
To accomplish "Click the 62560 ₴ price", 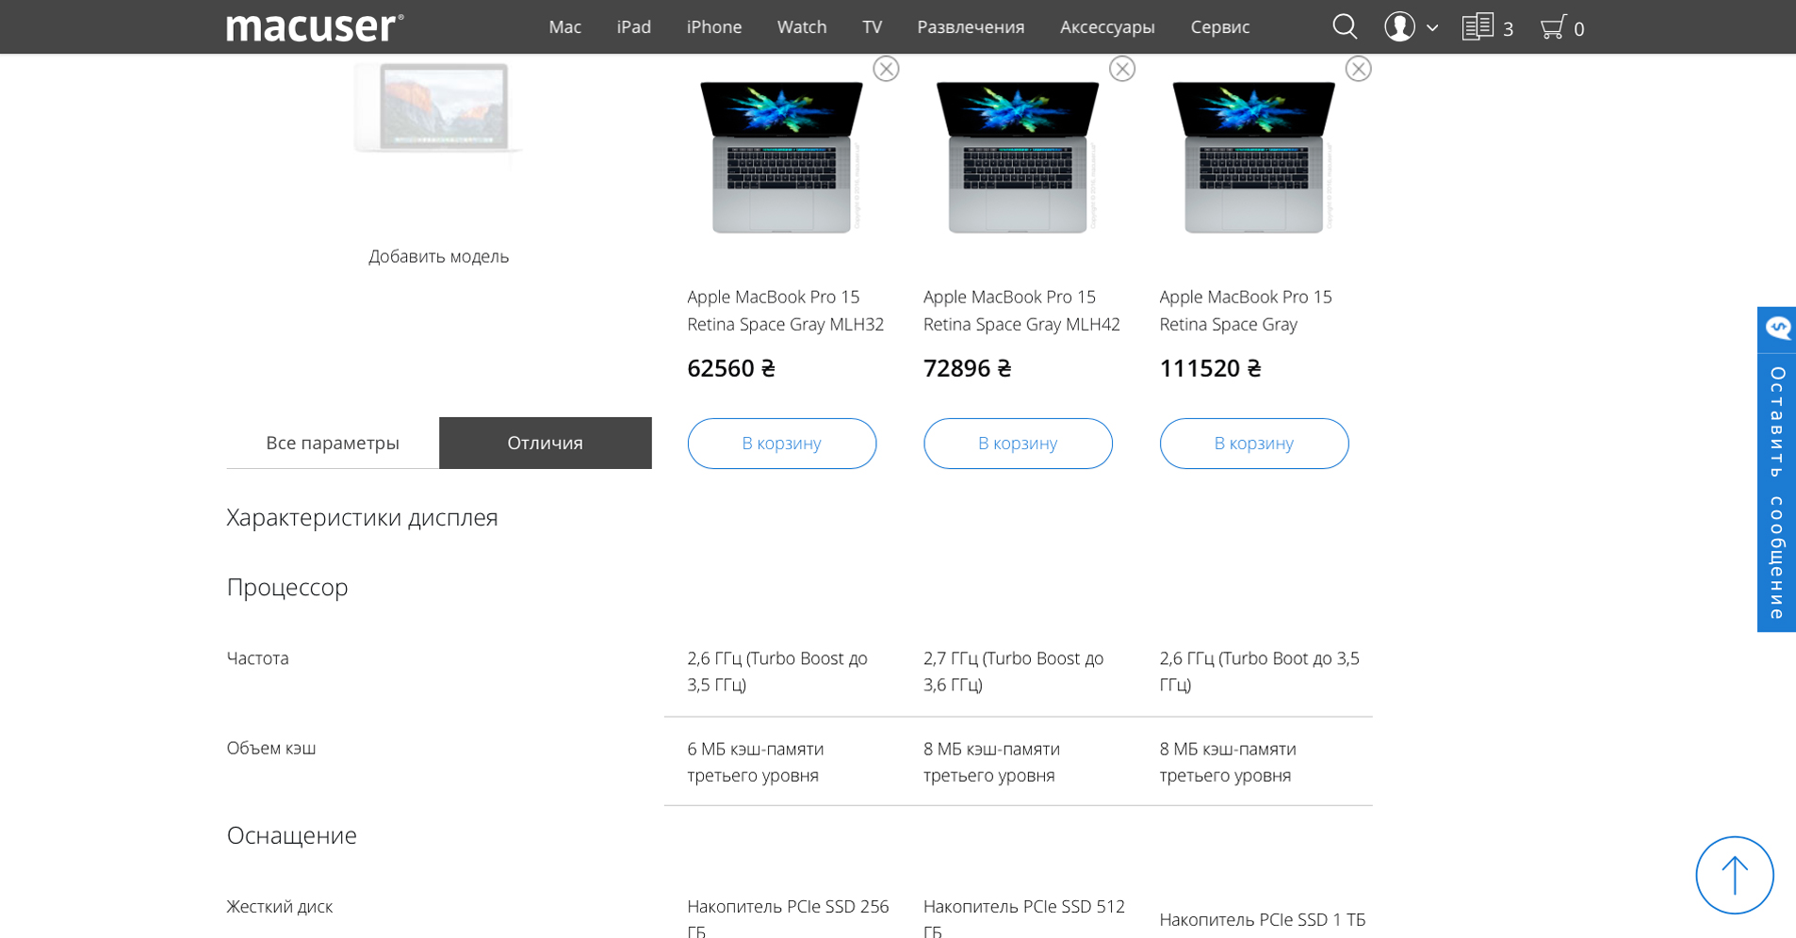I will click(x=731, y=368).
